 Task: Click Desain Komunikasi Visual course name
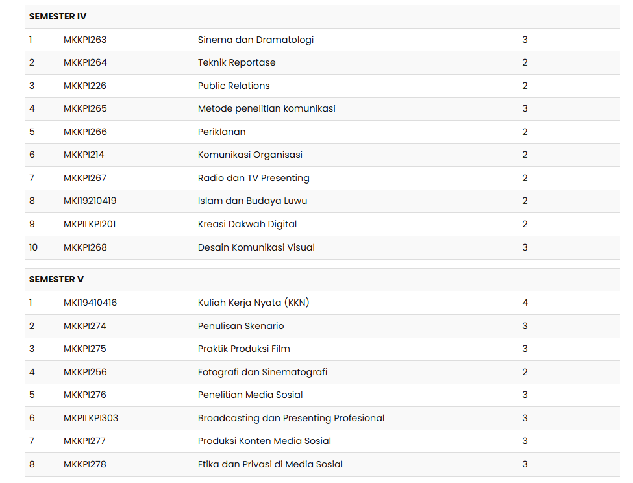pos(256,247)
